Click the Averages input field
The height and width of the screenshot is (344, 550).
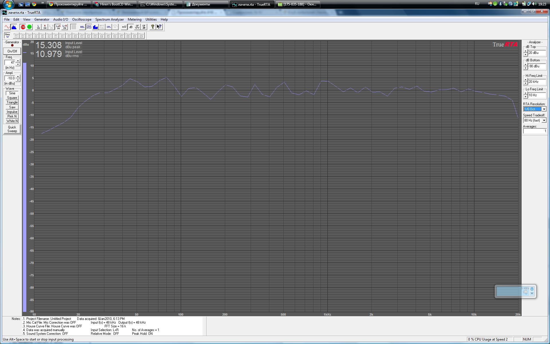click(x=535, y=131)
